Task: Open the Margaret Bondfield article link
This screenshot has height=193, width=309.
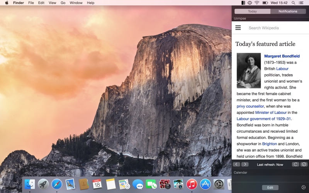Action: (x=282, y=56)
